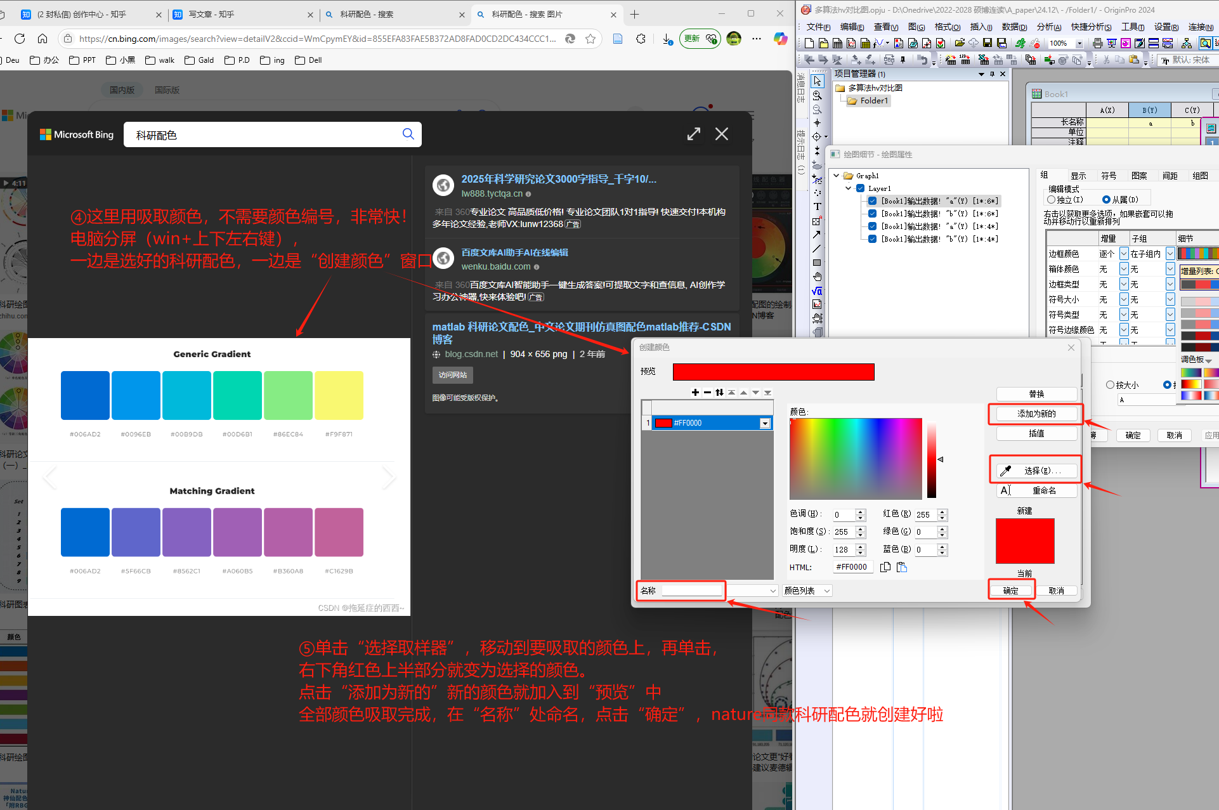Screen dimensions: 1219x810
Task: Open the 文件(F) menu in Origin
Action: (x=818, y=27)
